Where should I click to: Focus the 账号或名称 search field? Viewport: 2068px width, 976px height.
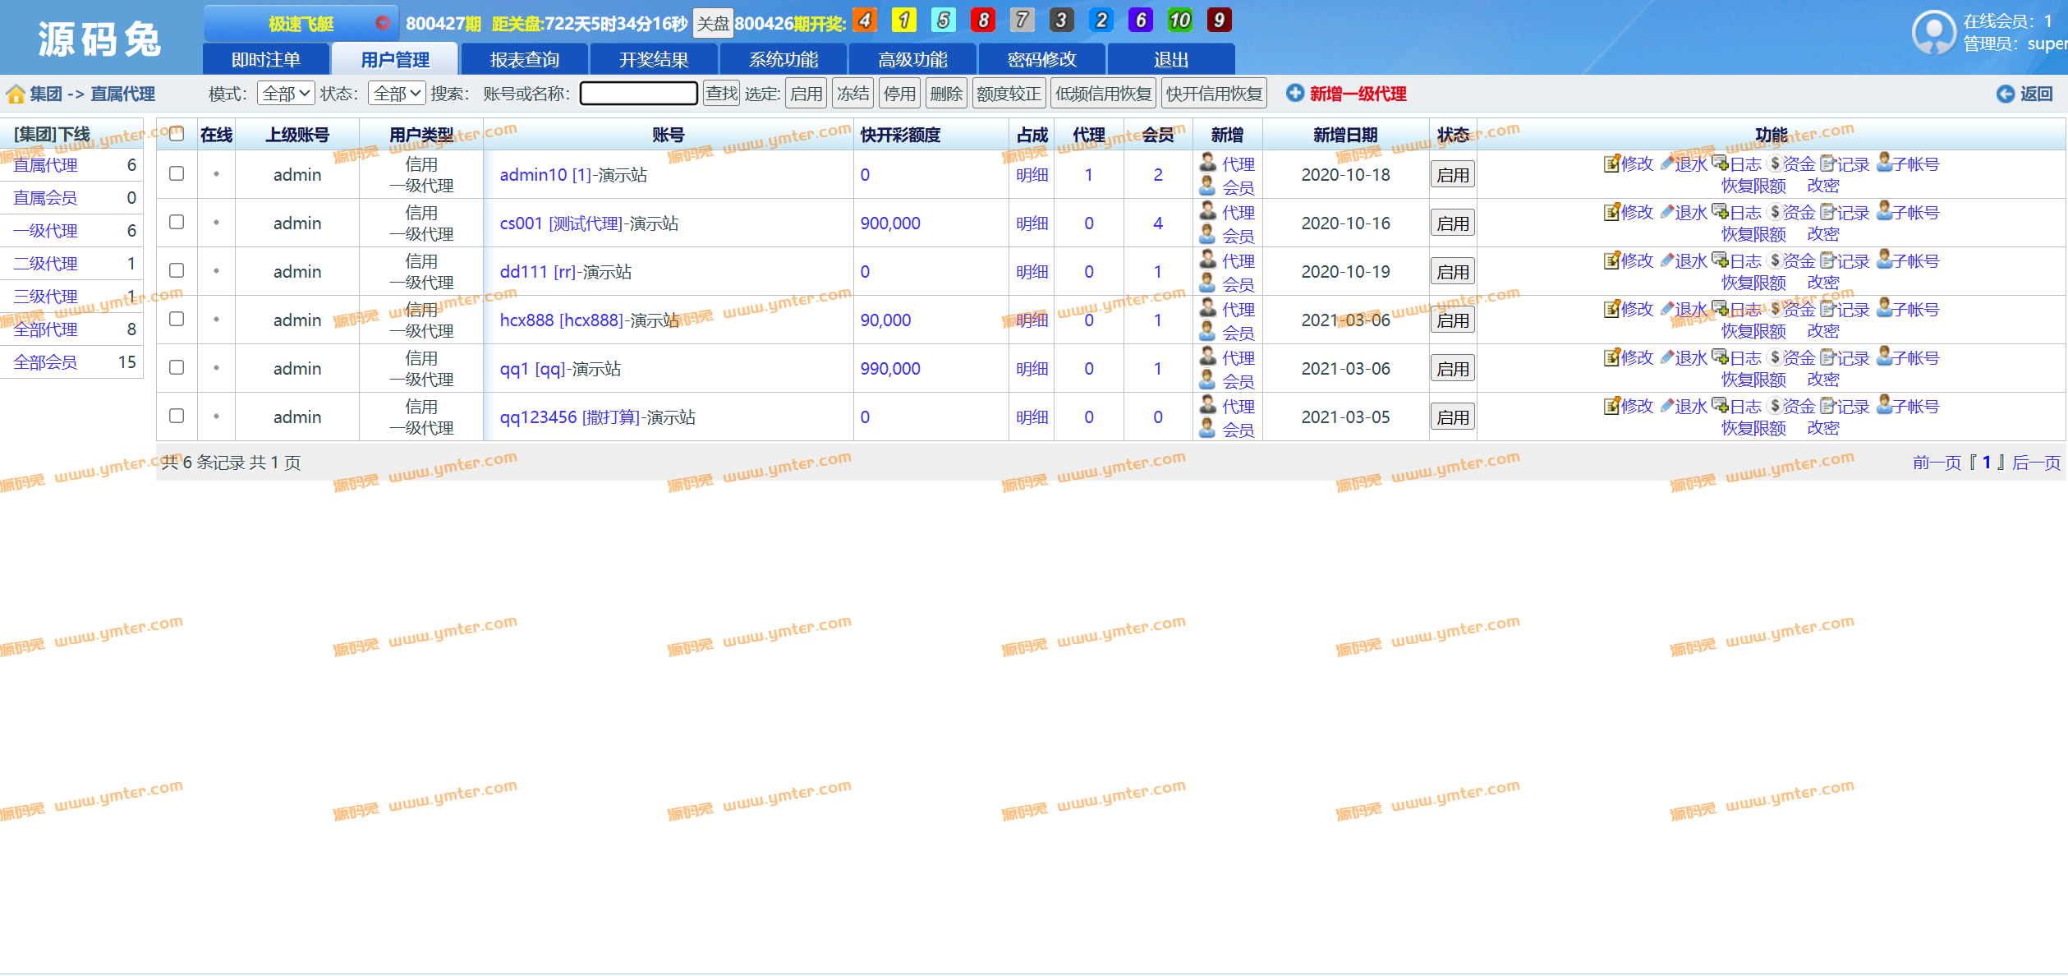(638, 94)
